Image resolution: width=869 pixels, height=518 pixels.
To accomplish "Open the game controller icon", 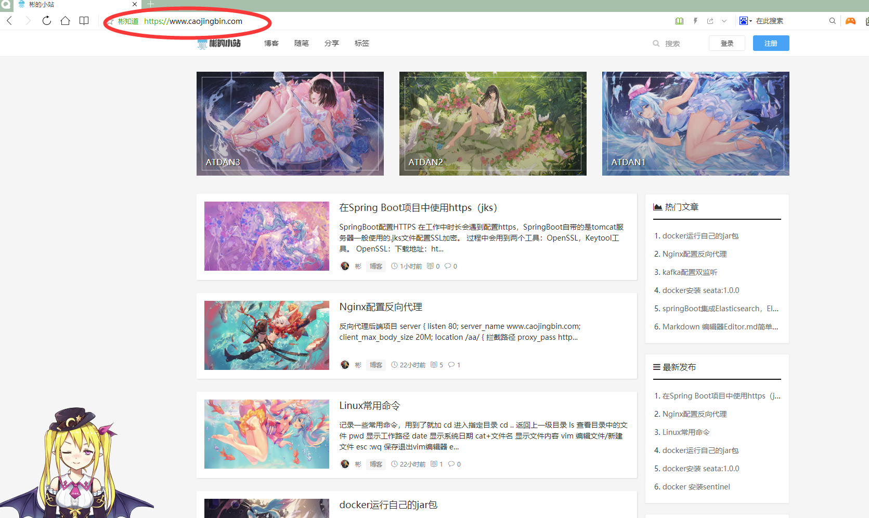I will click(850, 21).
